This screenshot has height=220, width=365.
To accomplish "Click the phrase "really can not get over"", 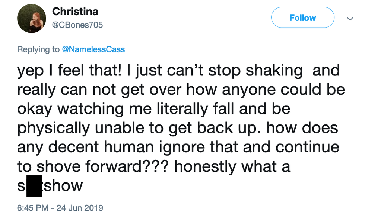I will click(x=92, y=90).
